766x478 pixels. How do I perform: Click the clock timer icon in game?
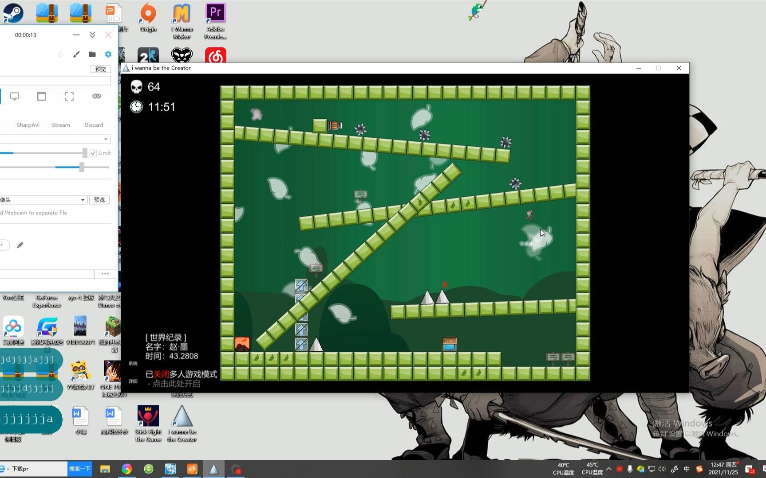[x=136, y=107]
